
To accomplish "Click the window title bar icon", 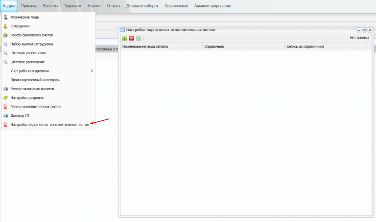I will click(x=122, y=30).
